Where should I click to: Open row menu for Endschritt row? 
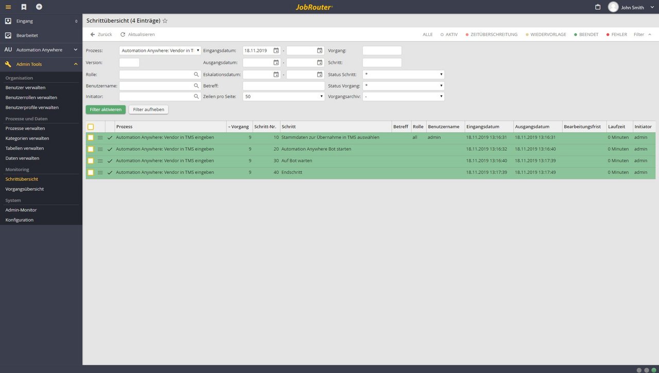point(100,172)
